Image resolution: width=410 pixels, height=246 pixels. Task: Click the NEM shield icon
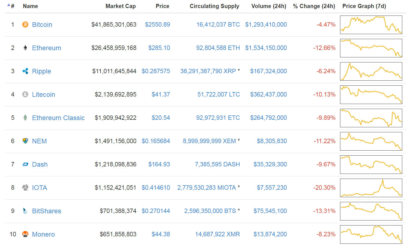pos(25,141)
